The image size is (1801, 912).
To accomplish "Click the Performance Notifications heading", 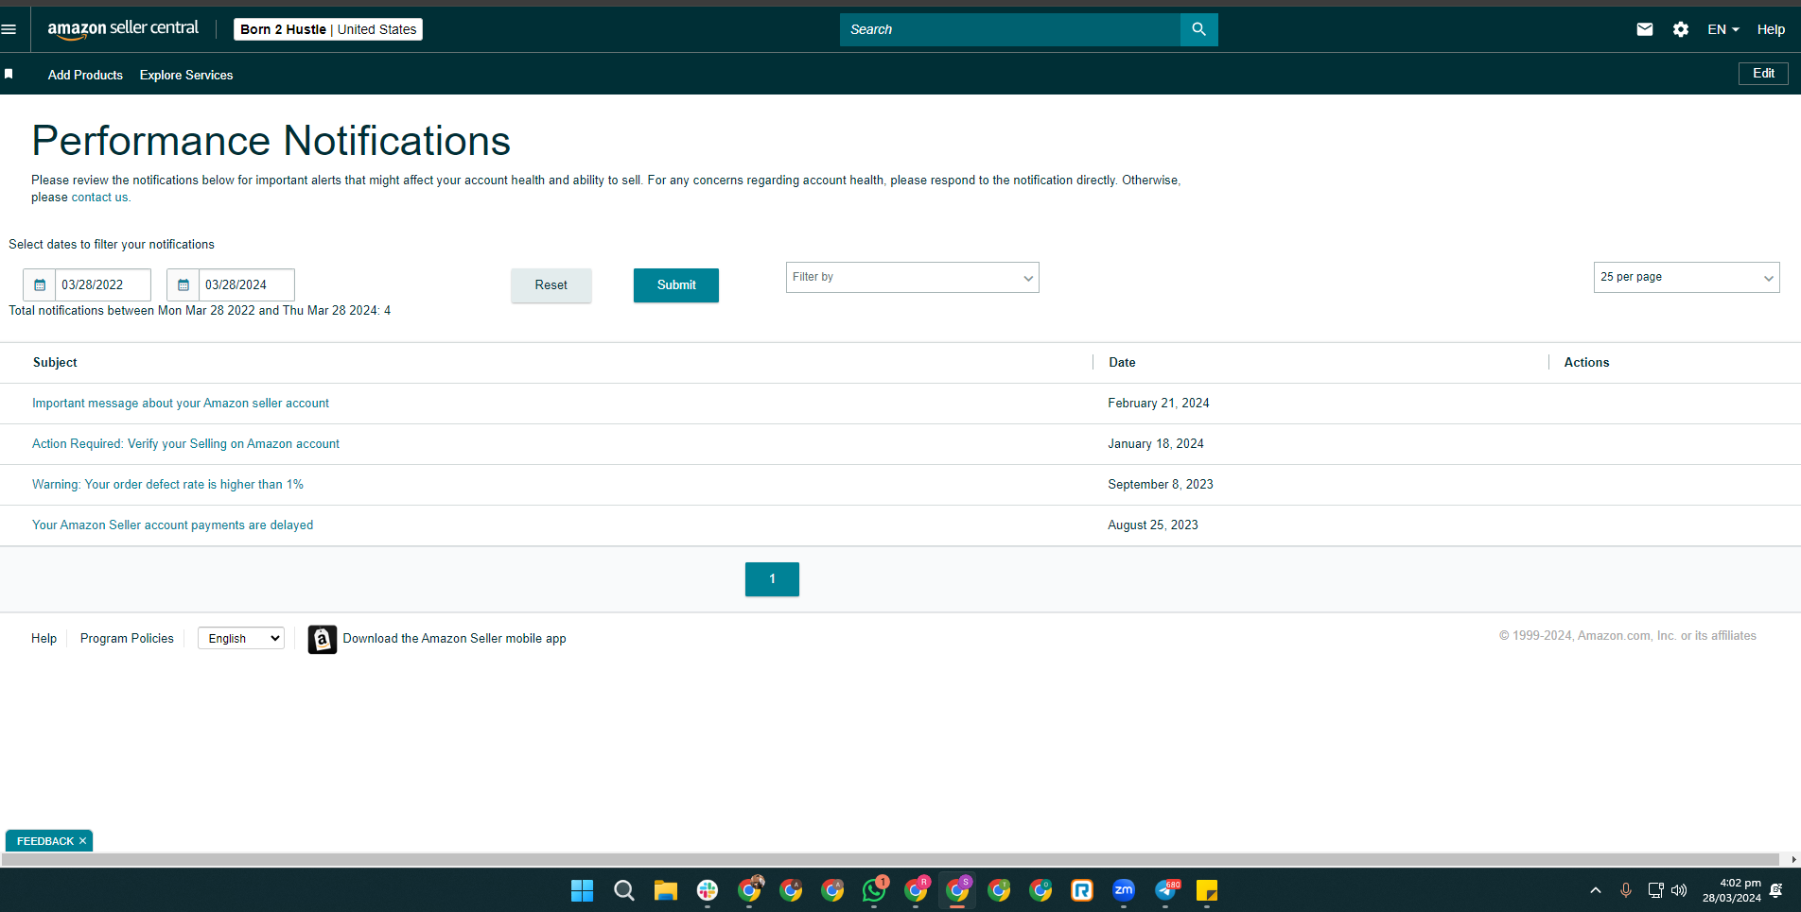I will (x=271, y=141).
